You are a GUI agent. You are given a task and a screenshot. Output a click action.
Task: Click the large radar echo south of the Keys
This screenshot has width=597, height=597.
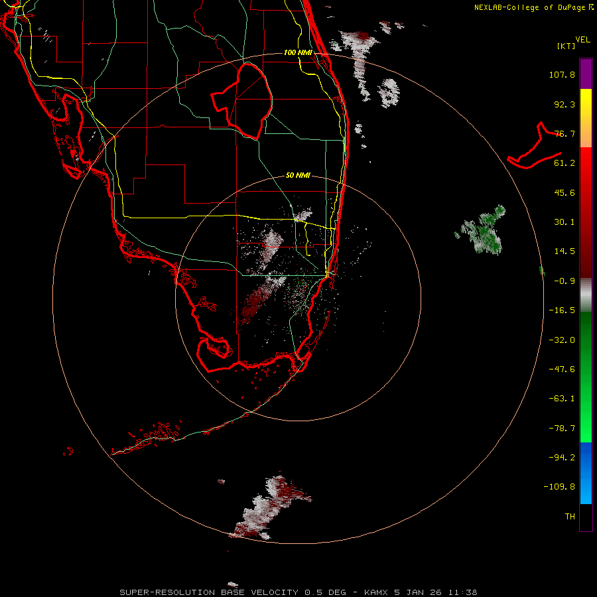click(271, 507)
